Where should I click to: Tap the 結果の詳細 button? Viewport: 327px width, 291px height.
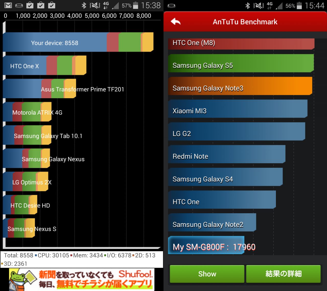pos(283,274)
